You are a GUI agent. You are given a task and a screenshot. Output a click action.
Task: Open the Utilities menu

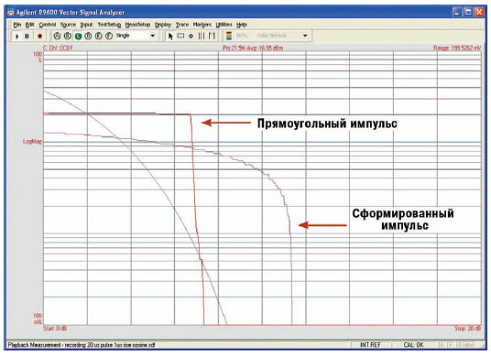(x=224, y=25)
